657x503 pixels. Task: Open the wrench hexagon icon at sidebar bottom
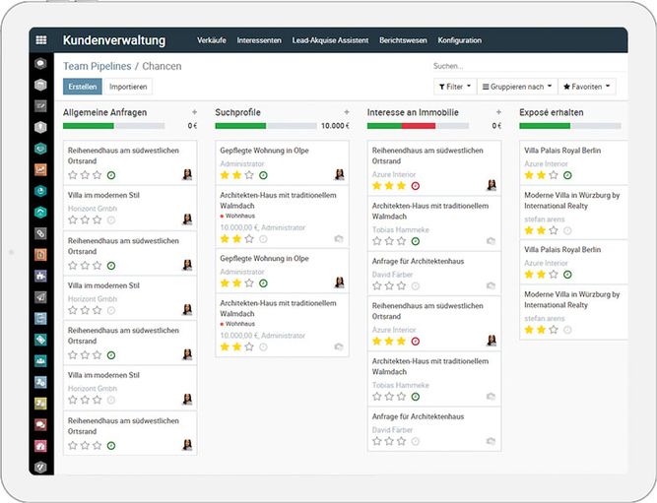click(x=40, y=467)
